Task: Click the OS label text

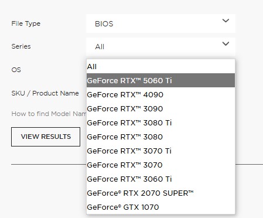Action: tap(16, 70)
